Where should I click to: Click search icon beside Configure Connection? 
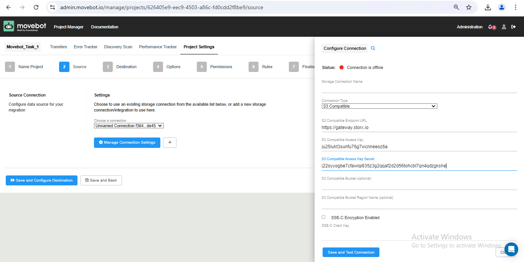pos(373,48)
